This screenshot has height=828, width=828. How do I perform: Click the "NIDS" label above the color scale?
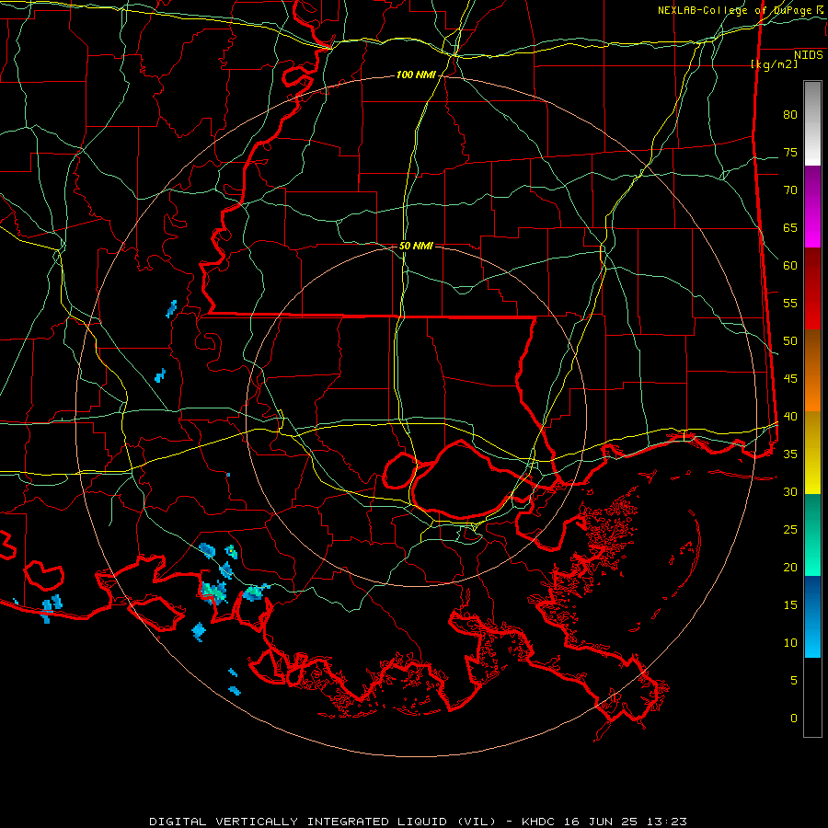pyautogui.click(x=809, y=55)
